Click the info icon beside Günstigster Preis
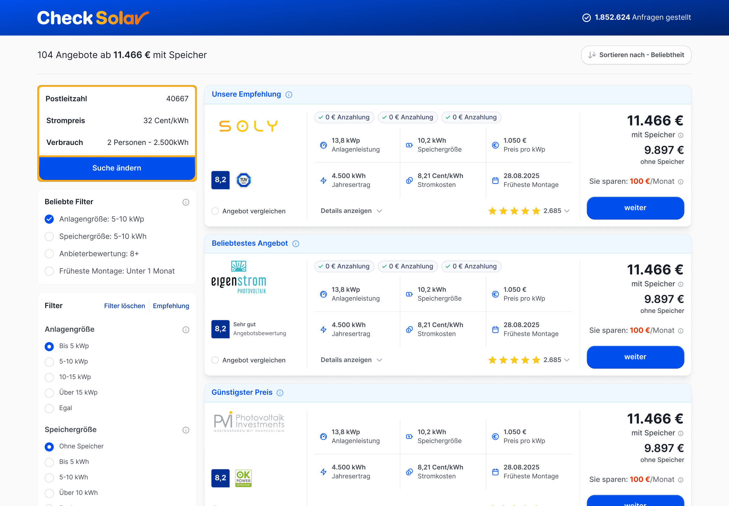 point(280,393)
